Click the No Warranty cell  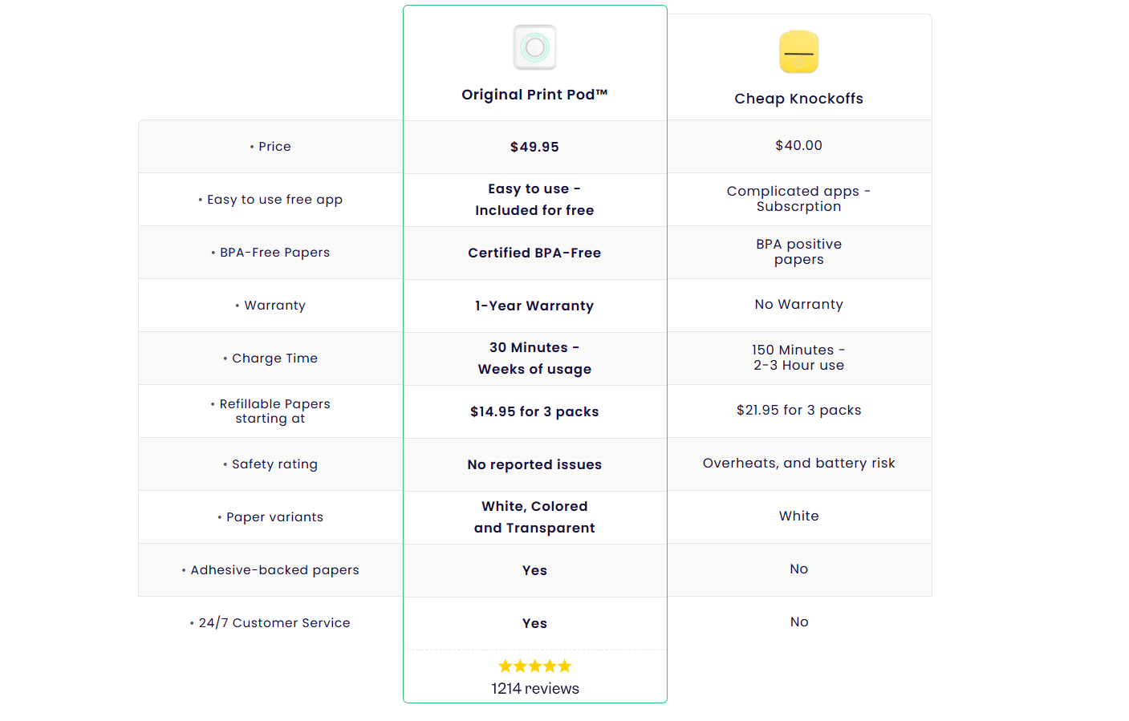tap(798, 304)
